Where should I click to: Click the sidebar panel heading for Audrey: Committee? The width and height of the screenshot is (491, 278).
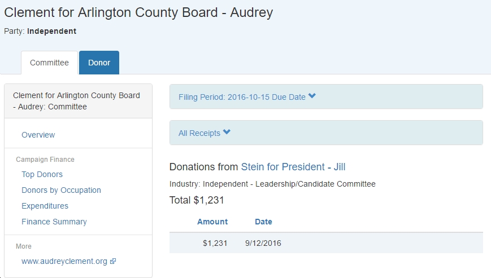tap(79, 101)
